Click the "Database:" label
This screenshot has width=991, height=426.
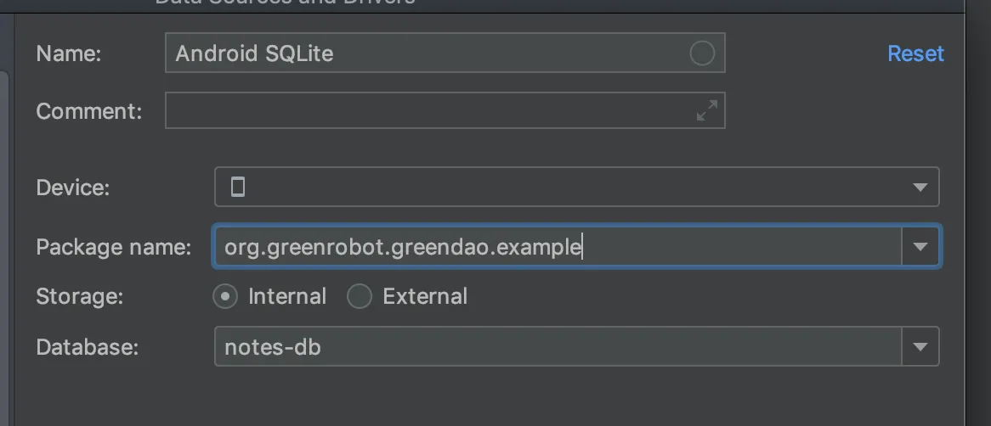(x=87, y=346)
